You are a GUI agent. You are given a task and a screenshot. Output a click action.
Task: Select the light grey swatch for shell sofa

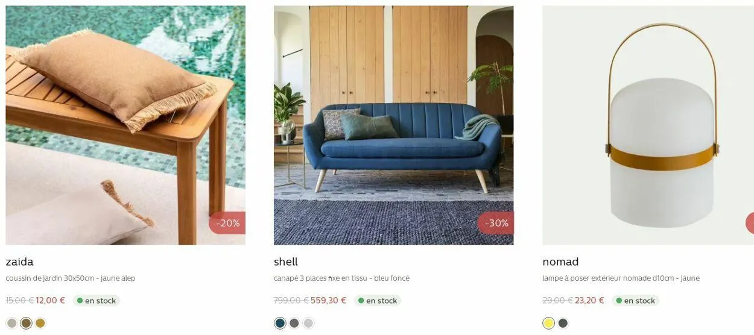309,324
